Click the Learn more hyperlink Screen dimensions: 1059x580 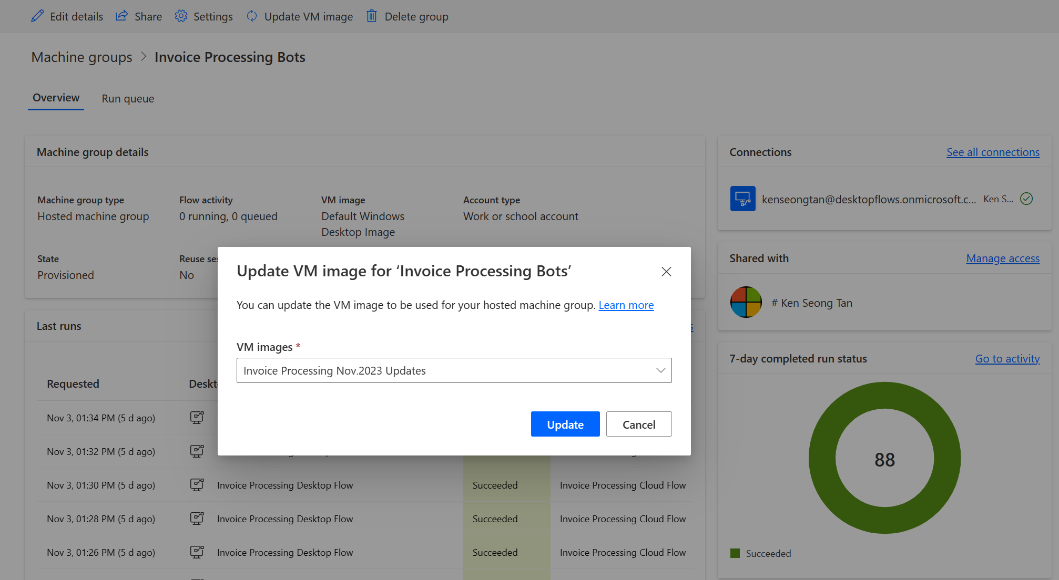(x=626, y=304)
